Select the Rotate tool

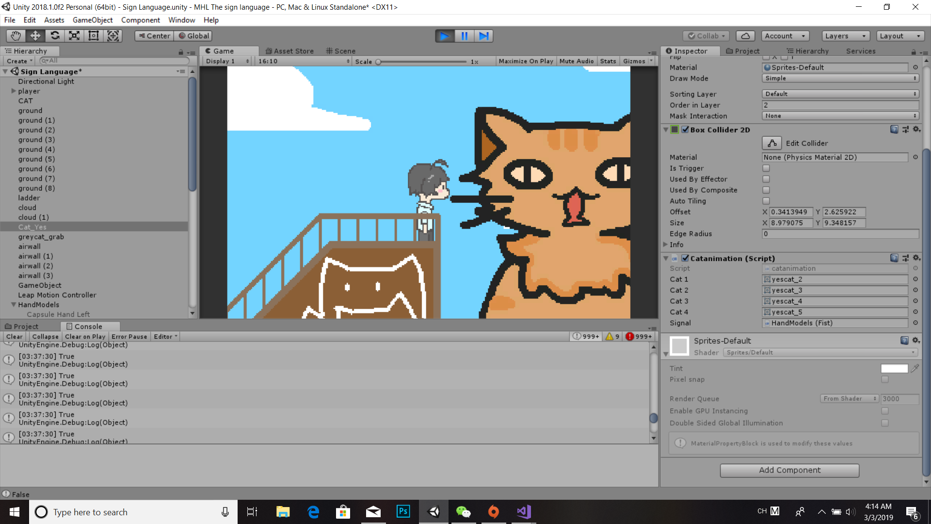(x=55, y=35)
